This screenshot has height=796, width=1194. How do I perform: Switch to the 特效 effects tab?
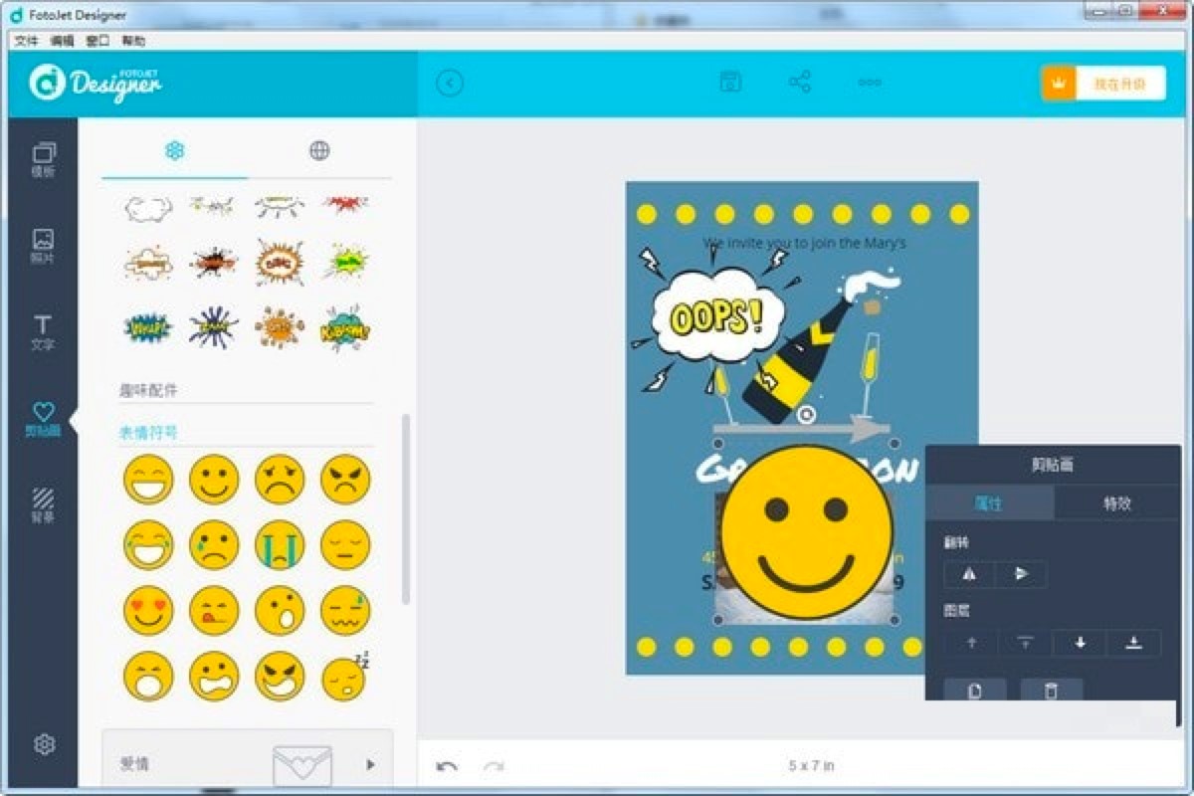(x=1117, y=502)
